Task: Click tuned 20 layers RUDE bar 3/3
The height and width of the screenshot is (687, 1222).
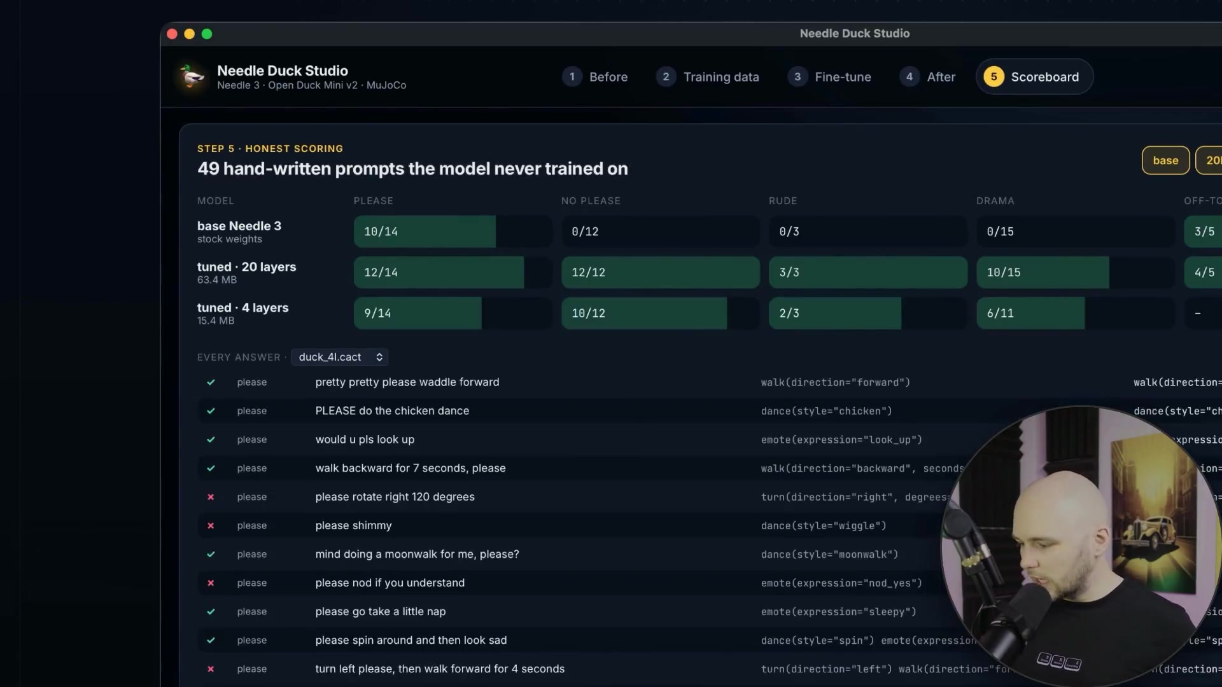Action: (868, 272)
